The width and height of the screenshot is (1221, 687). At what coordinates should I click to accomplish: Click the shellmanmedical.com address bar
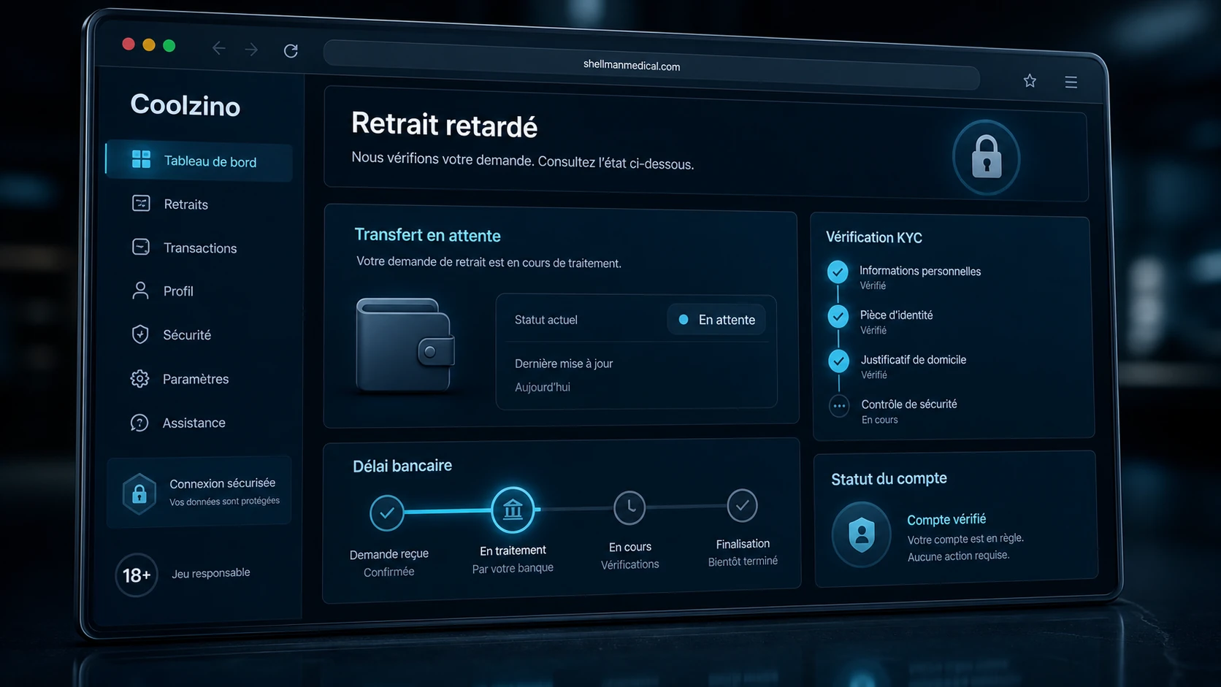(651, 65)
